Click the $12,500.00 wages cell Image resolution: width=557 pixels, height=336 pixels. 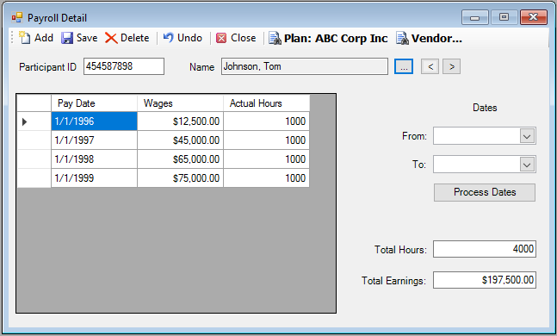click(180, 121)
